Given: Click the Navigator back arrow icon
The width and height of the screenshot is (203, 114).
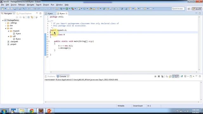Looking at the screenshot, I should [17, 17].
